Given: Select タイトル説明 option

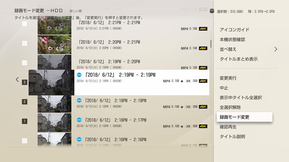Looking at the screenshot, I should point(232,136).
